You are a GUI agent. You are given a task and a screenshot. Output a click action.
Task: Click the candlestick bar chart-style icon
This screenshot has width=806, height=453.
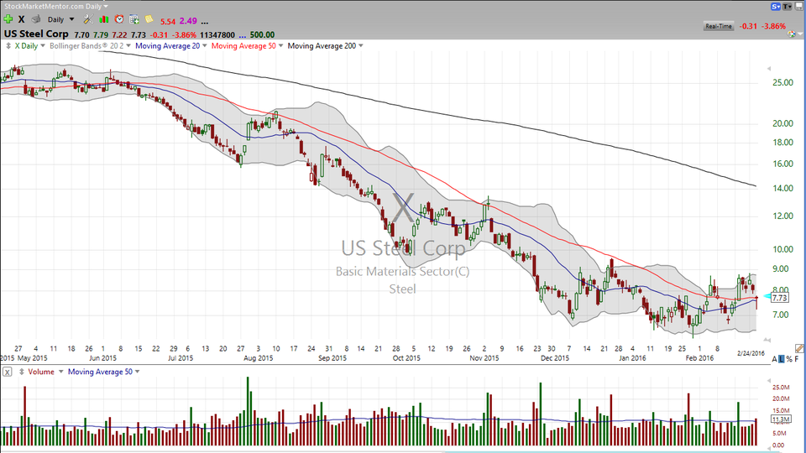point(104,19)
